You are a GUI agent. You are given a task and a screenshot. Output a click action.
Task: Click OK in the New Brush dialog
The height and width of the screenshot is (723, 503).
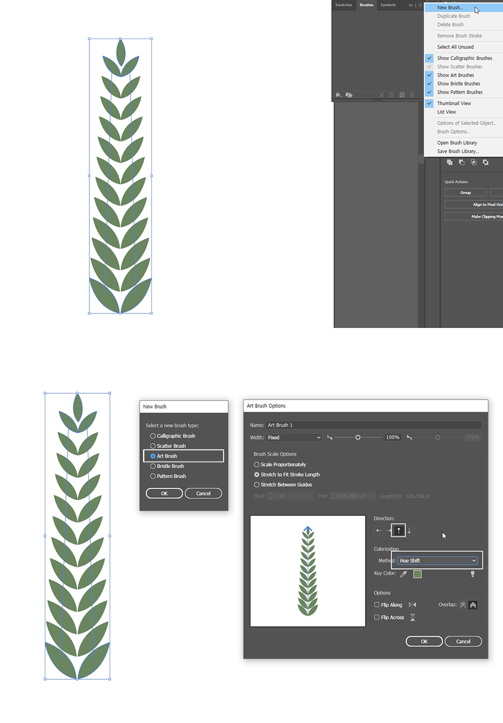pyautogui.click(x=164, y=493)
